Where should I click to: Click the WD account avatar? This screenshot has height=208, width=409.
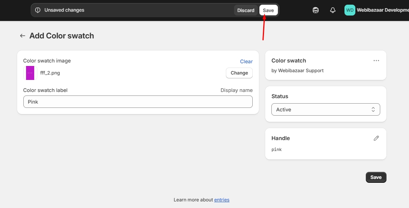pyautogui.click(x=350, y=10)
